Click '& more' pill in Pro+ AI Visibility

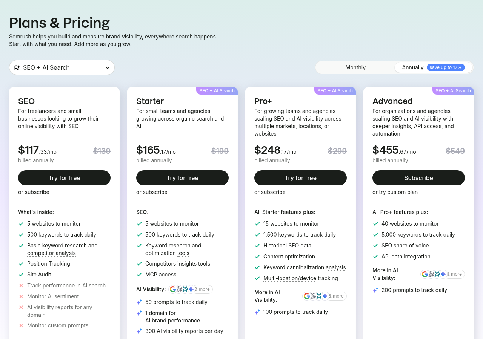coord(337,296)
